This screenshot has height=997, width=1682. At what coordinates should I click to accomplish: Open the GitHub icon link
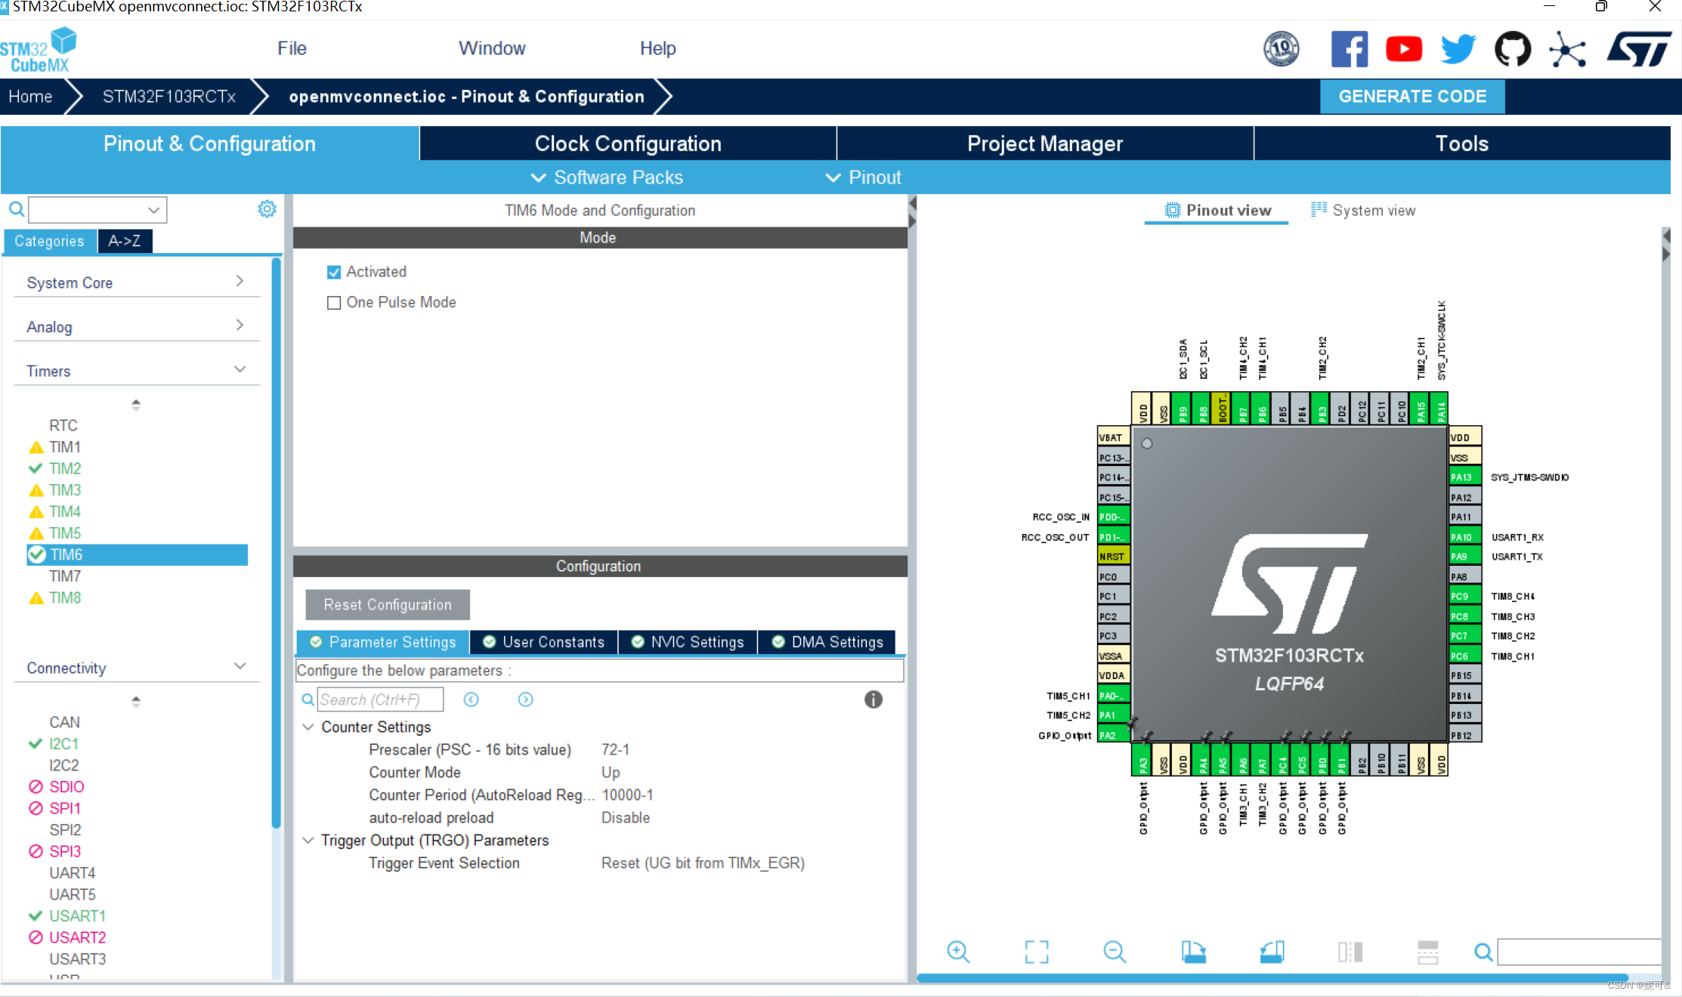click(x=1513, y=50)
